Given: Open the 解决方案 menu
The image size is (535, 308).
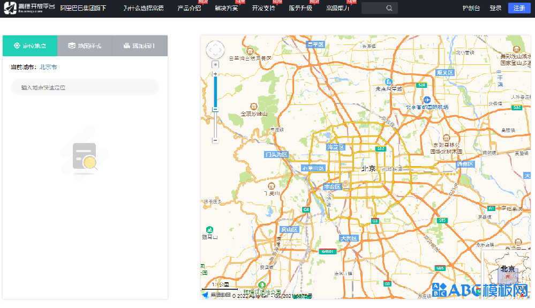Looking at the screenshot, I should 226,8.
